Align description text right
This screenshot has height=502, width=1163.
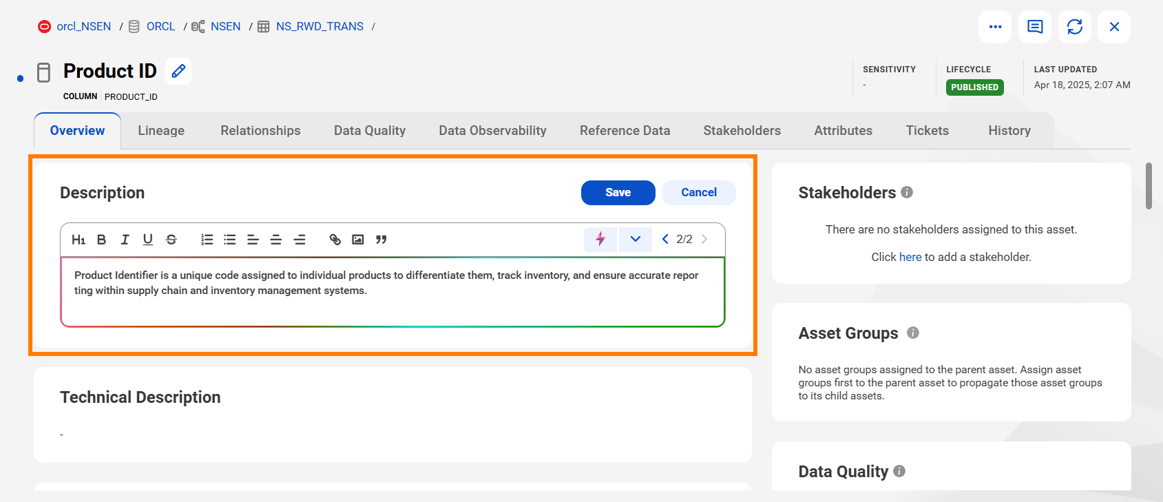pyautogui.click(x=300, y=240)
